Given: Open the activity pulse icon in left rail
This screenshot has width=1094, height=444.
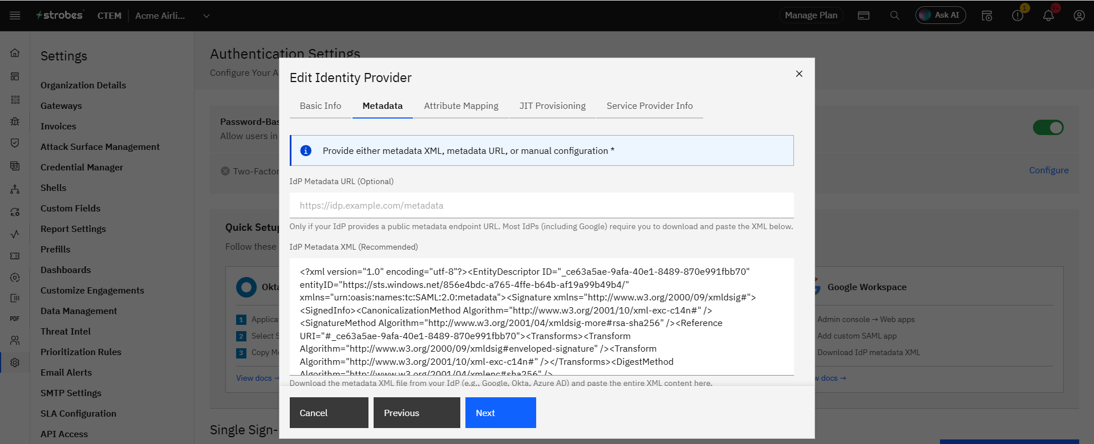Looking at the screenshot, I should coord(15,234).
